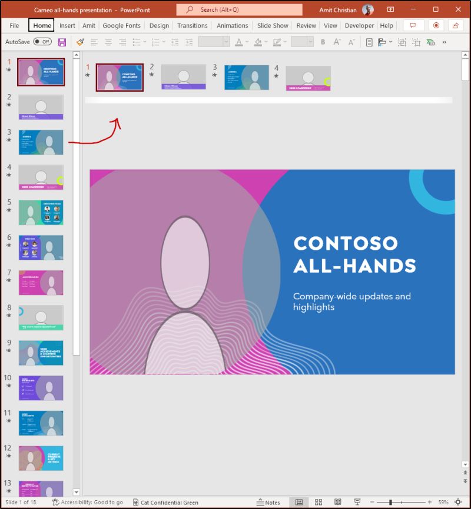Align text right
The height and width of the screenshot is (509, 471).
point(122,42)
